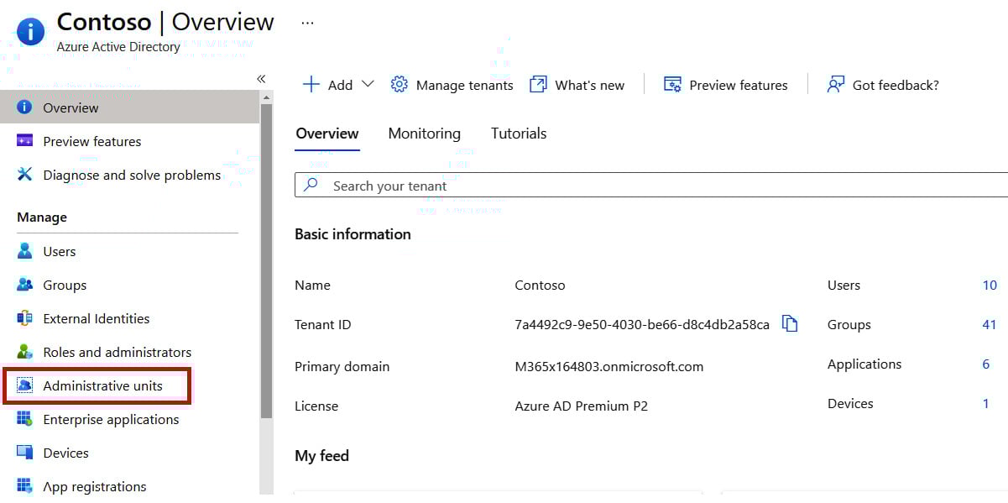Click the plus icon beside Add
The image size is (1008, 503).
[311, 84]
